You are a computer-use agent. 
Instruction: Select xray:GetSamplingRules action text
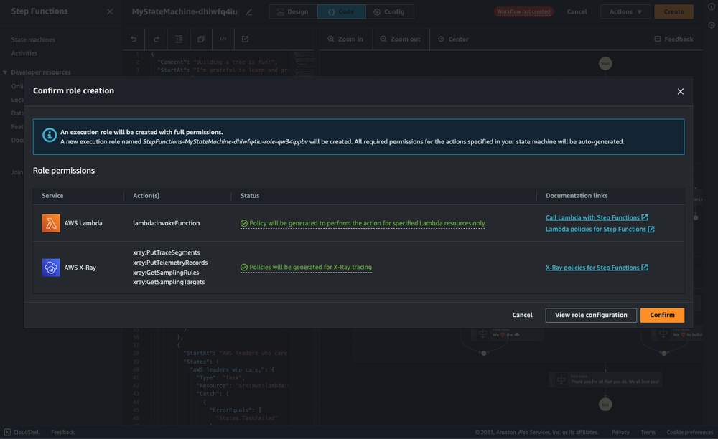click(x=166, y=273)
